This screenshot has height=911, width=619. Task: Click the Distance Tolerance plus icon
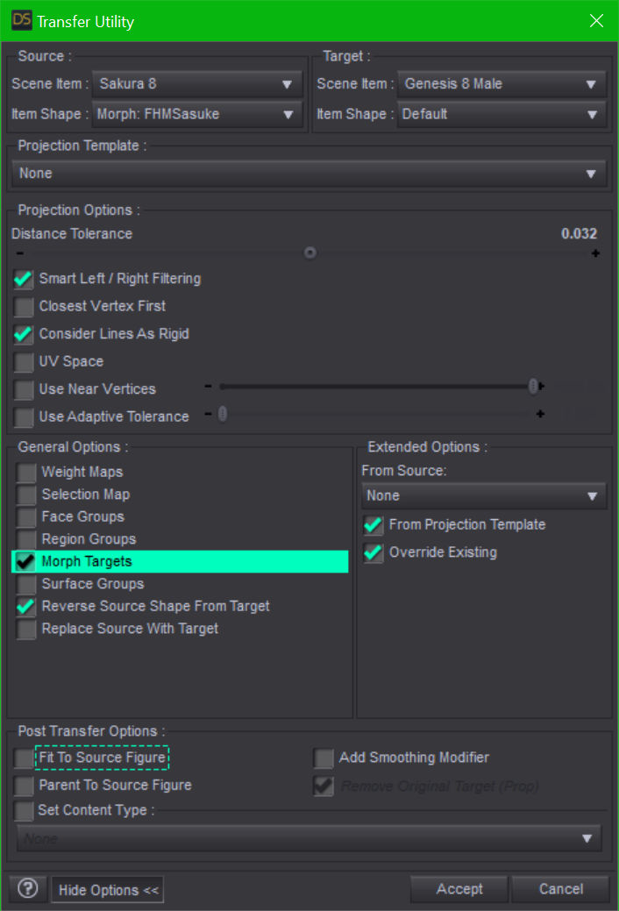click(595, 253)
